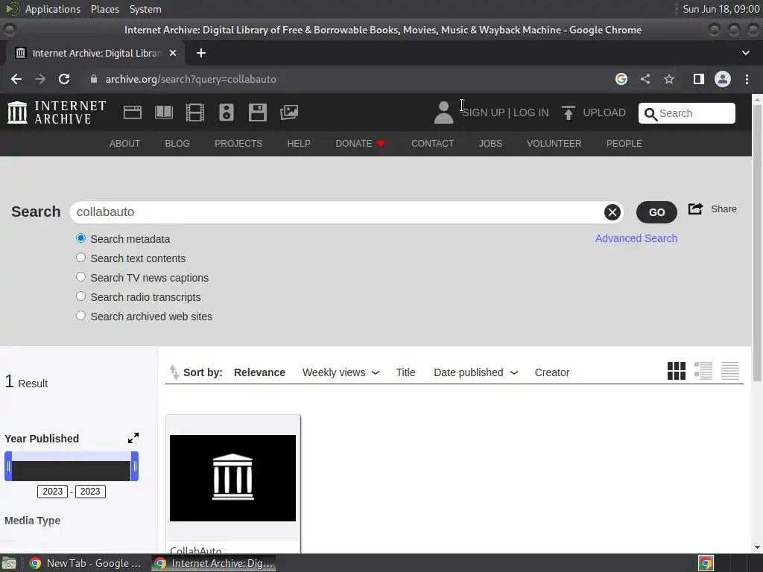Select Search TV news captions option
The width and height of the screenshot is (763, 572).
point(80,277)
